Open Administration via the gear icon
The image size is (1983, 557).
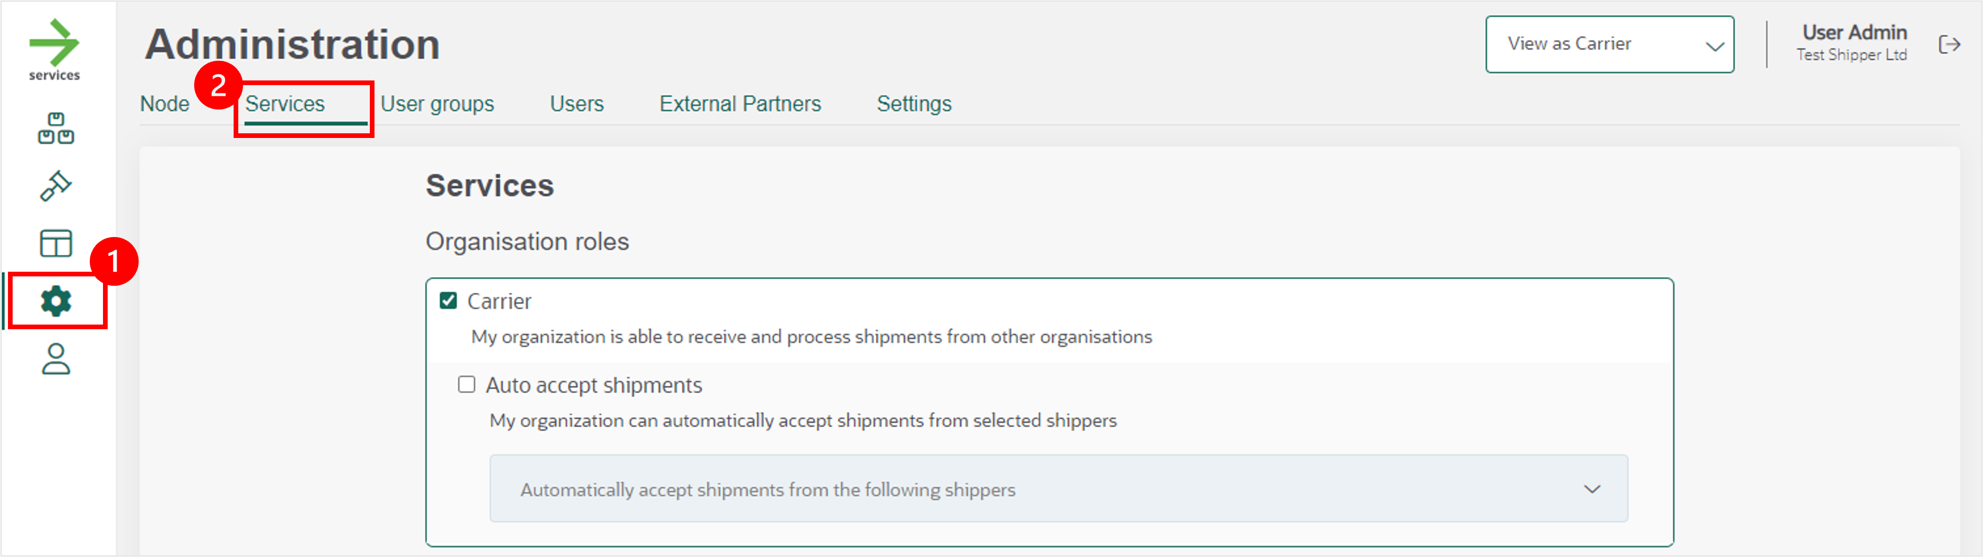point(56,301)
